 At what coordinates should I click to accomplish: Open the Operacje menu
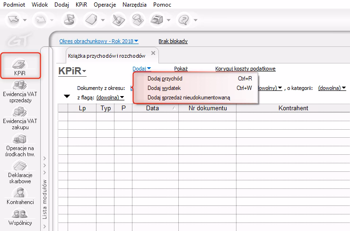tap(105, 4)
